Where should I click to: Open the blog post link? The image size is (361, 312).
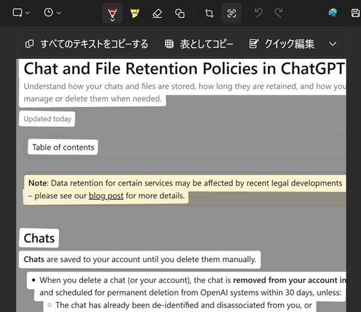[106, 196]
